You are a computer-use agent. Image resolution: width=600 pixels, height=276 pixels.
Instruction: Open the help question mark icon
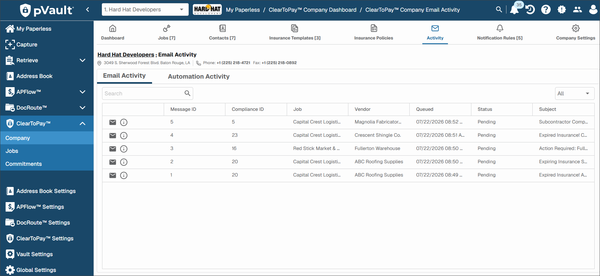click(546, 9)
